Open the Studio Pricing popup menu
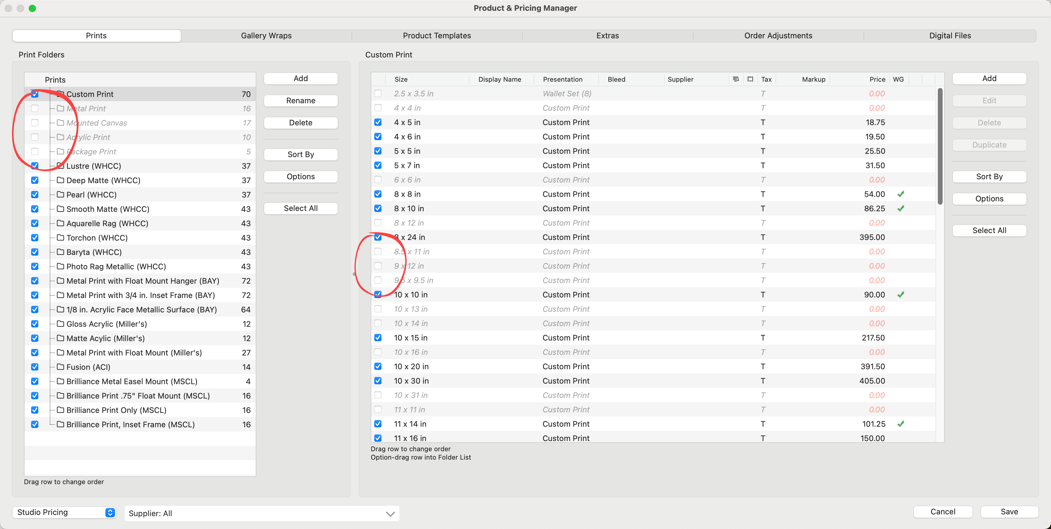The image size is (1051, 529). (x=64, y=512)
